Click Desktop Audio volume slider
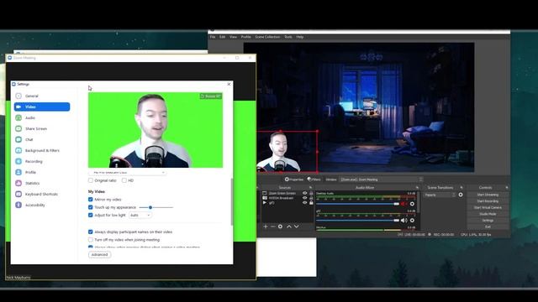538x302 pixels. point(358,204)
